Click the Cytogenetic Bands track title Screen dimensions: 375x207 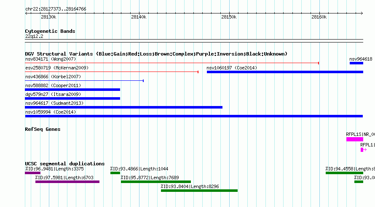click(x=50, y=31)
